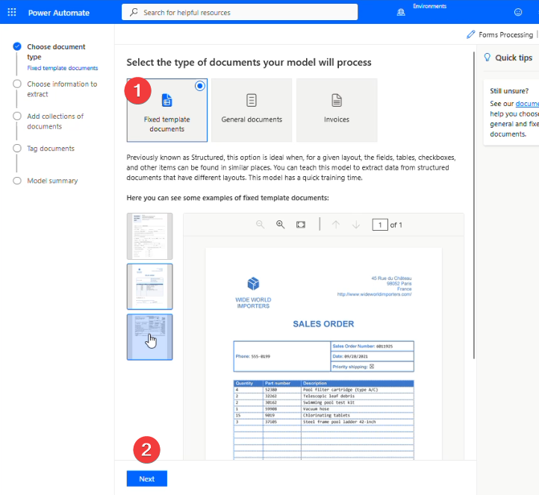Choose the Invoices card

(x=337, y=110)
